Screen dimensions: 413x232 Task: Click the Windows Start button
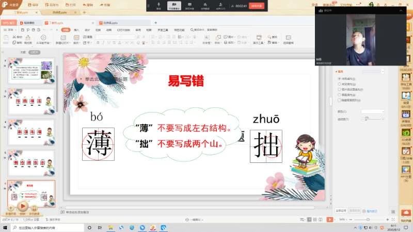point(5,227)
